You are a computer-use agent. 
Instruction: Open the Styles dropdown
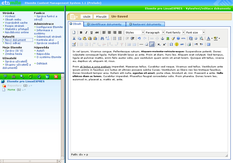point(135,33)
